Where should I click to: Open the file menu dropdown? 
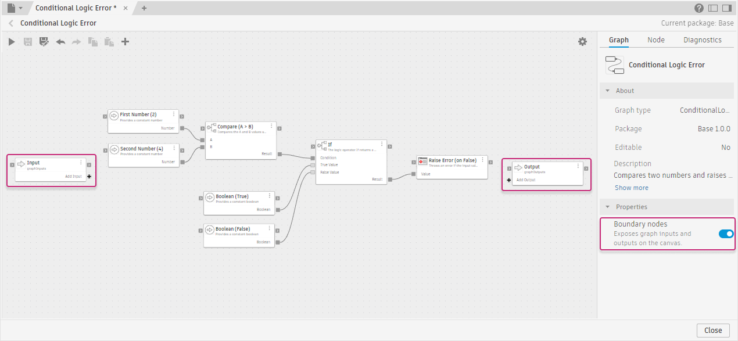[x=15, y=8]
